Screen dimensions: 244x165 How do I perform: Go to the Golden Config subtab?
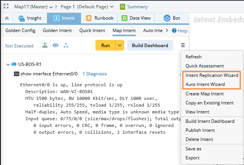pos(20,31)
